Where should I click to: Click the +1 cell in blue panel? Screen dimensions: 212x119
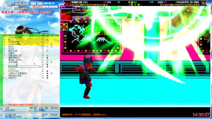click(55, 7)
